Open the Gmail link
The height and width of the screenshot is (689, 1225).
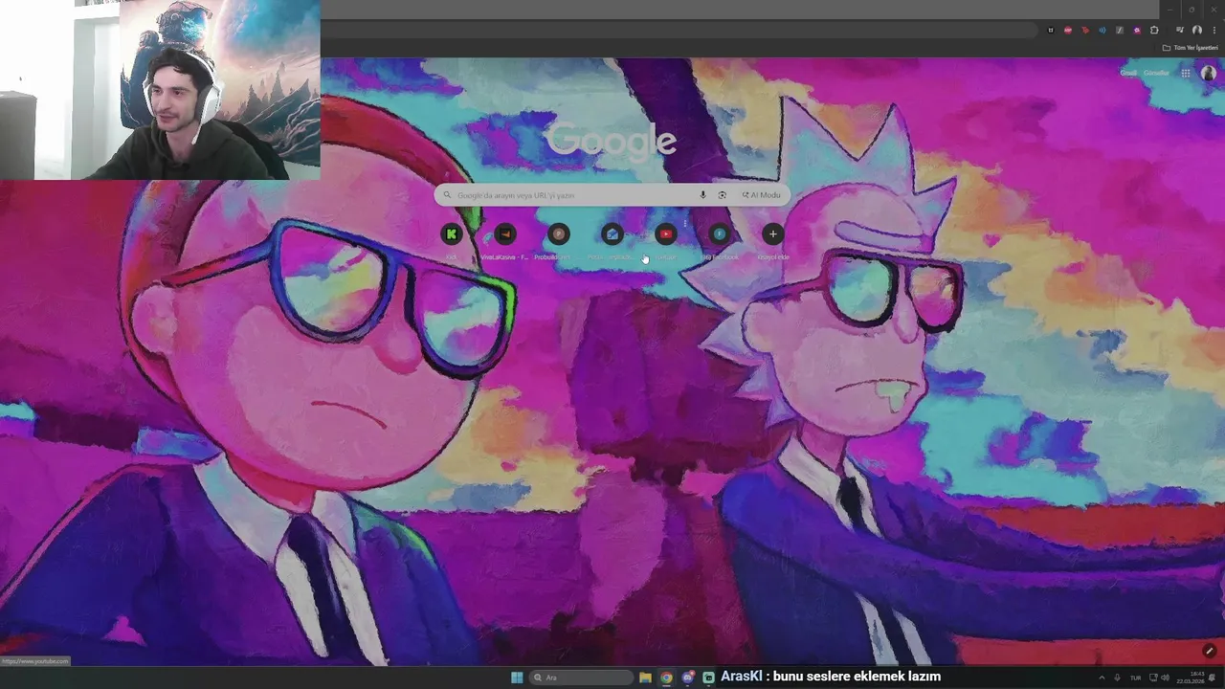pyautogui.click(x=1128, y=73)
